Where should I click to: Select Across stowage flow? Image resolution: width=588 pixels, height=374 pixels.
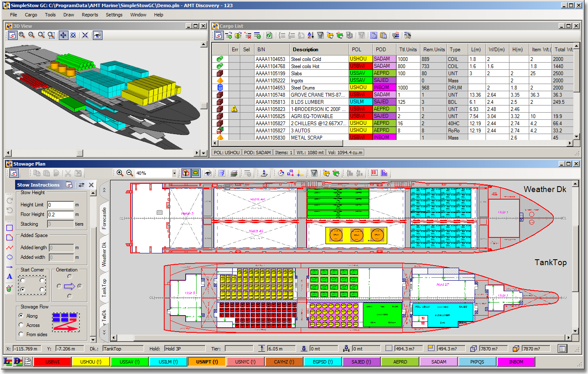pyautogui.click(x=21, y=325)
